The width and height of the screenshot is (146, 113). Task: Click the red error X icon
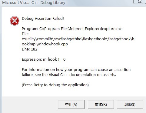(x=15, y=21)
